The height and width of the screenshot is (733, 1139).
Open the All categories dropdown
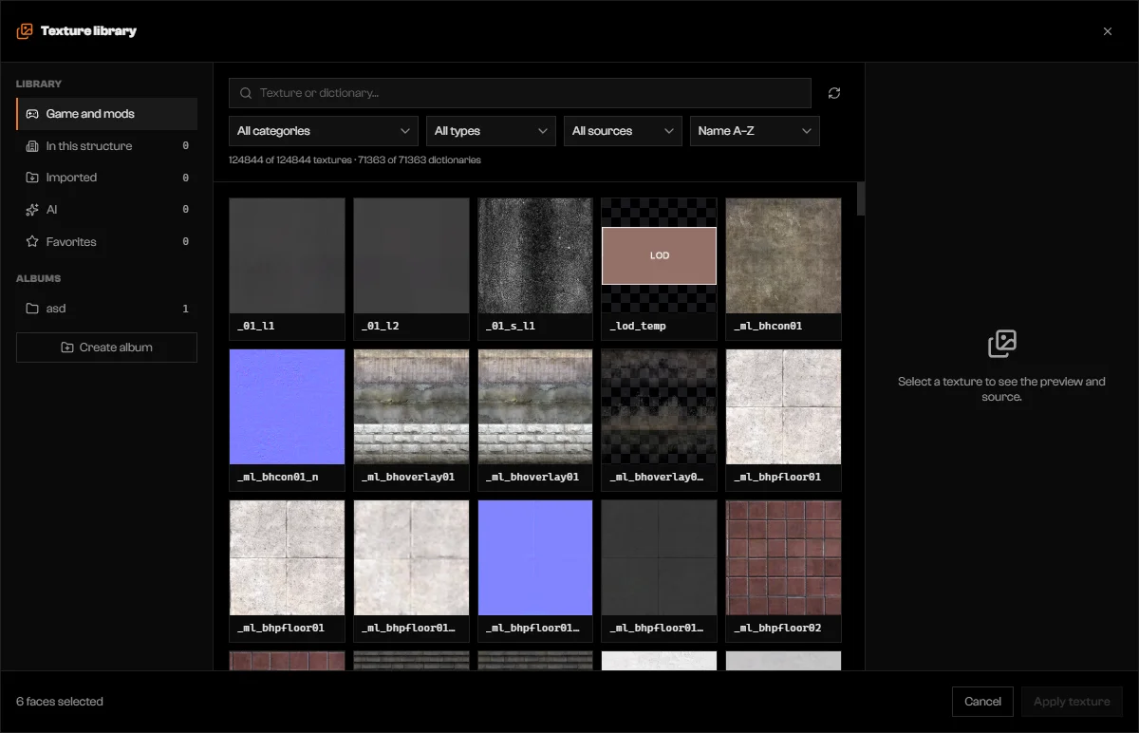[324, 131]
